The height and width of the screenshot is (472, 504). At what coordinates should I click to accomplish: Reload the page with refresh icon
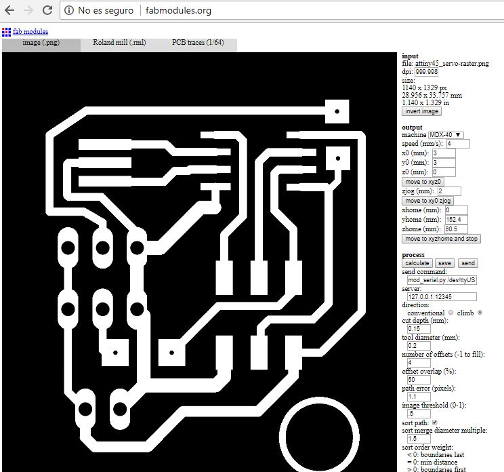[x=47, y=10]
